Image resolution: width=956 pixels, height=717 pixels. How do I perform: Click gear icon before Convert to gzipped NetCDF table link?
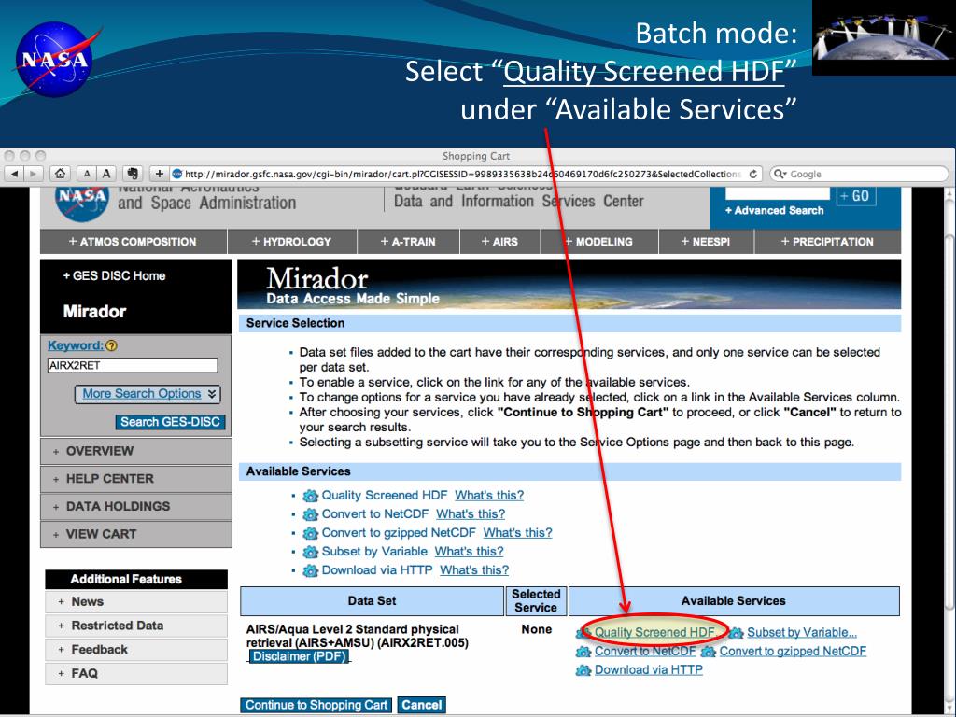(709, 652)
